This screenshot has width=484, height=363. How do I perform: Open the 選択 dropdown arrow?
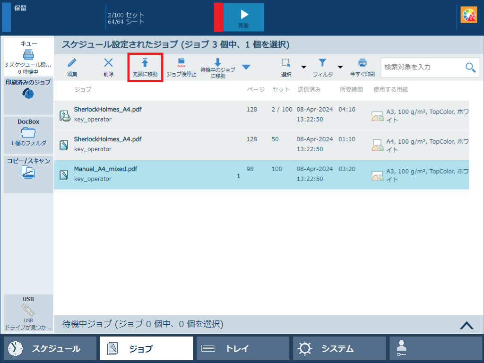coord(303,67)
